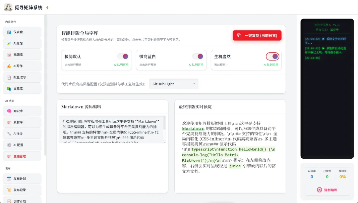Click the 标题库 icon in sidebar
The width and height of the screenshot is (358, 203).
click(9, 55)
